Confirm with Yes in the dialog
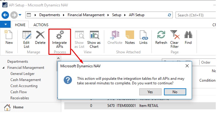 [x=150, y=92]
